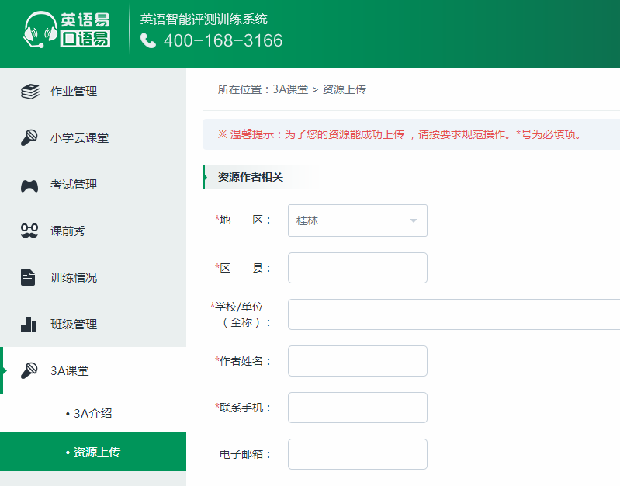620x486 pixels.
Task: Click the glasses-mustache icon for 课前秀
Action: pyautogui.click(x=29, y=231)
